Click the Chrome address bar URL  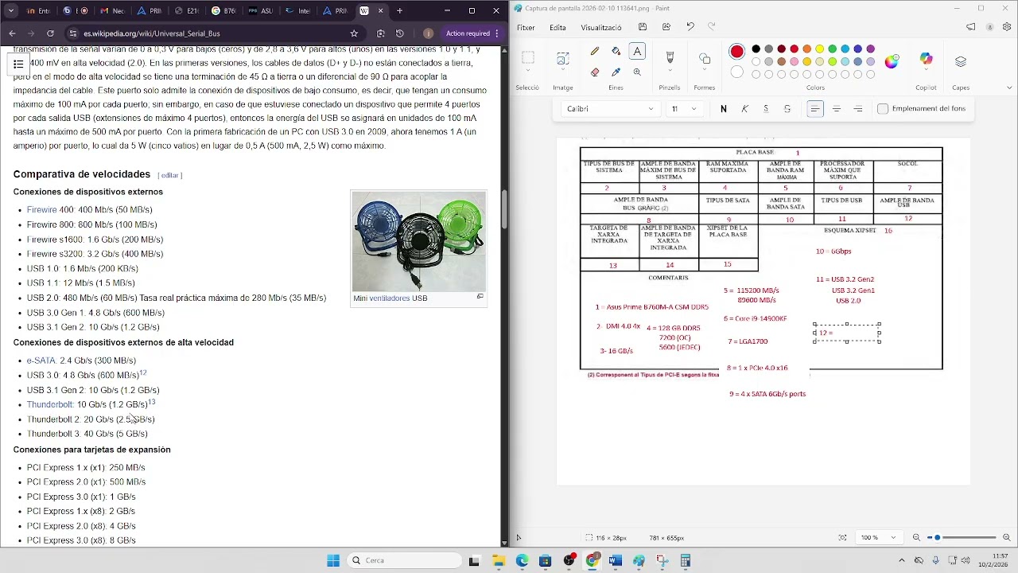coord(151,33)
